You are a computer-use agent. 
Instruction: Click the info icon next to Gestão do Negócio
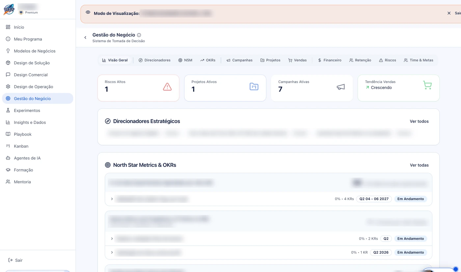(139, 35)
